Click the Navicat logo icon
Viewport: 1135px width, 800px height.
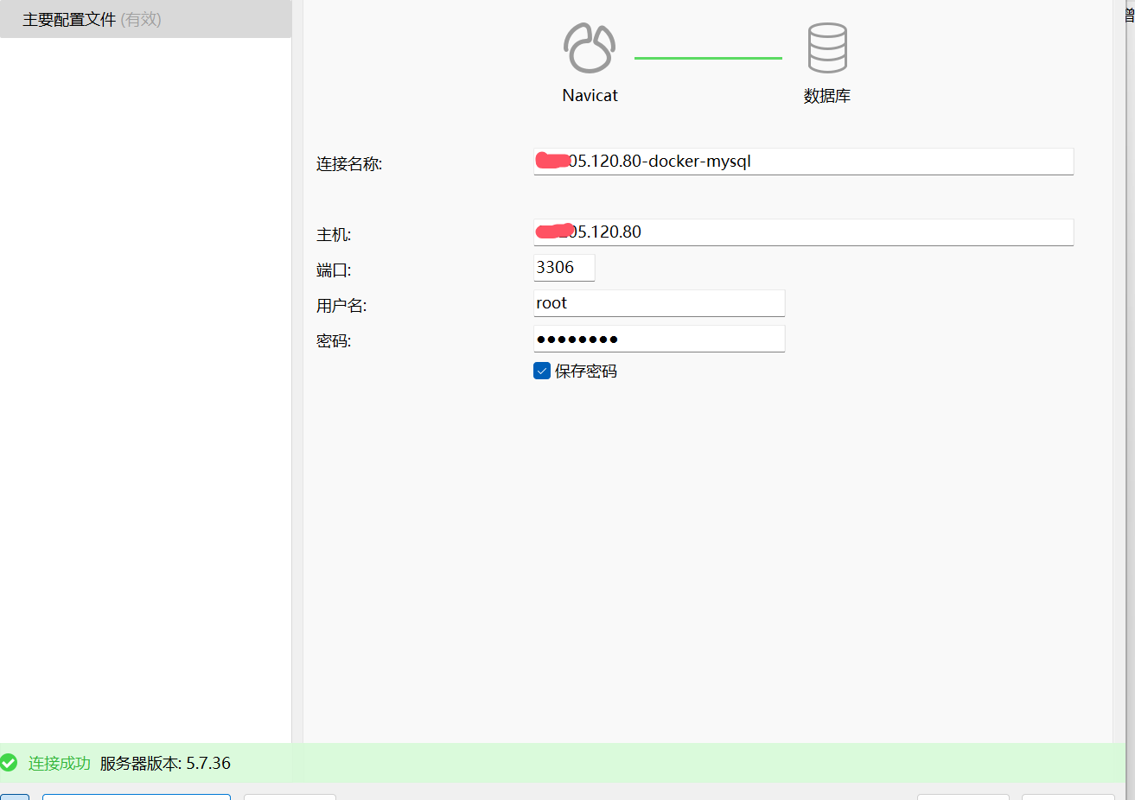pos(590,48)
